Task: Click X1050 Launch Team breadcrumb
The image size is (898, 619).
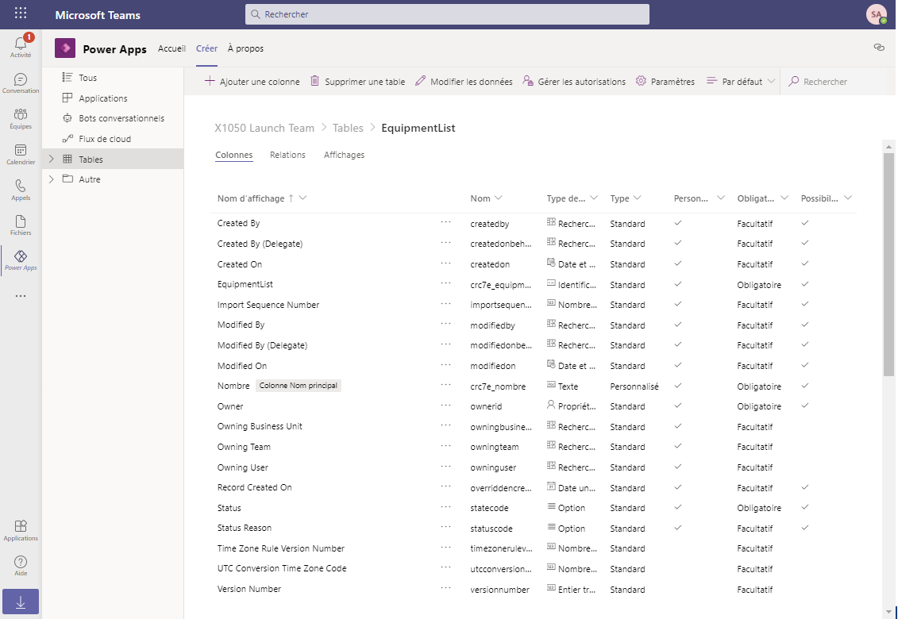Action: [x=264, y=128]
